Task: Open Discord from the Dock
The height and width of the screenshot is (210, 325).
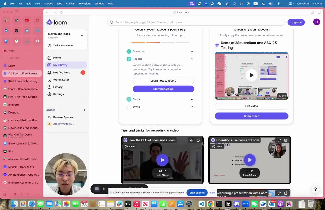Action: click(x=237, y=204)
